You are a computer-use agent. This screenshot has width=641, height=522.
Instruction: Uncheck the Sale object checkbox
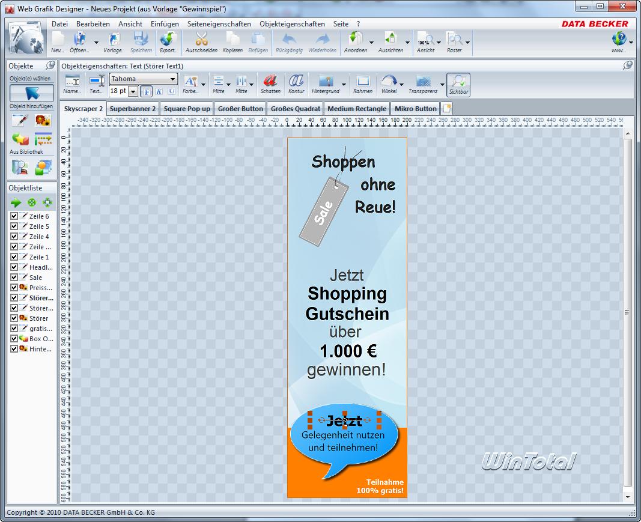(x=14, y=277)
